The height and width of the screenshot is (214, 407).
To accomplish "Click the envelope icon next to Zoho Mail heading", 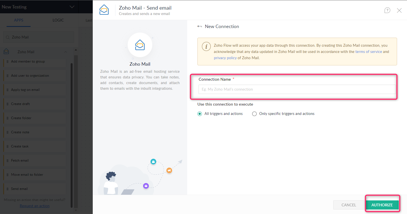I will tap(6, 52).
